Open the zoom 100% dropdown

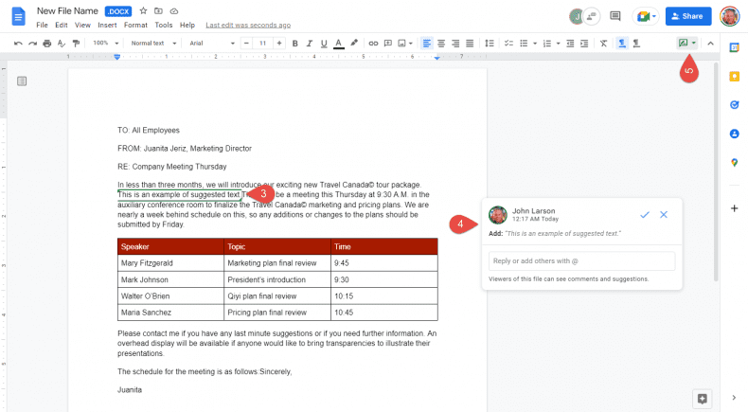(x=103, y=44)
